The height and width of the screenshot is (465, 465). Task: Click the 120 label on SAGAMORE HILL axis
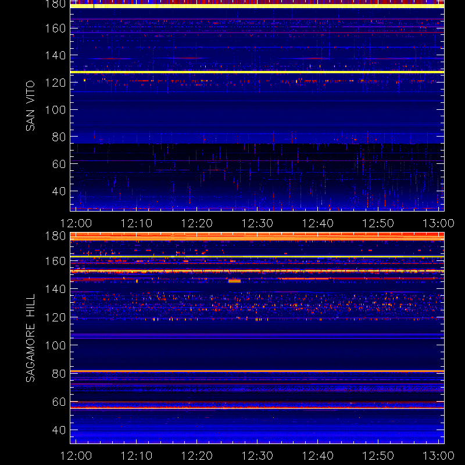pos(55,317)
